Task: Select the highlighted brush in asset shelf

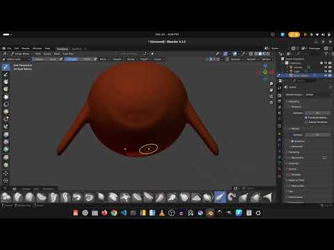Action: (x=220, y=197)
